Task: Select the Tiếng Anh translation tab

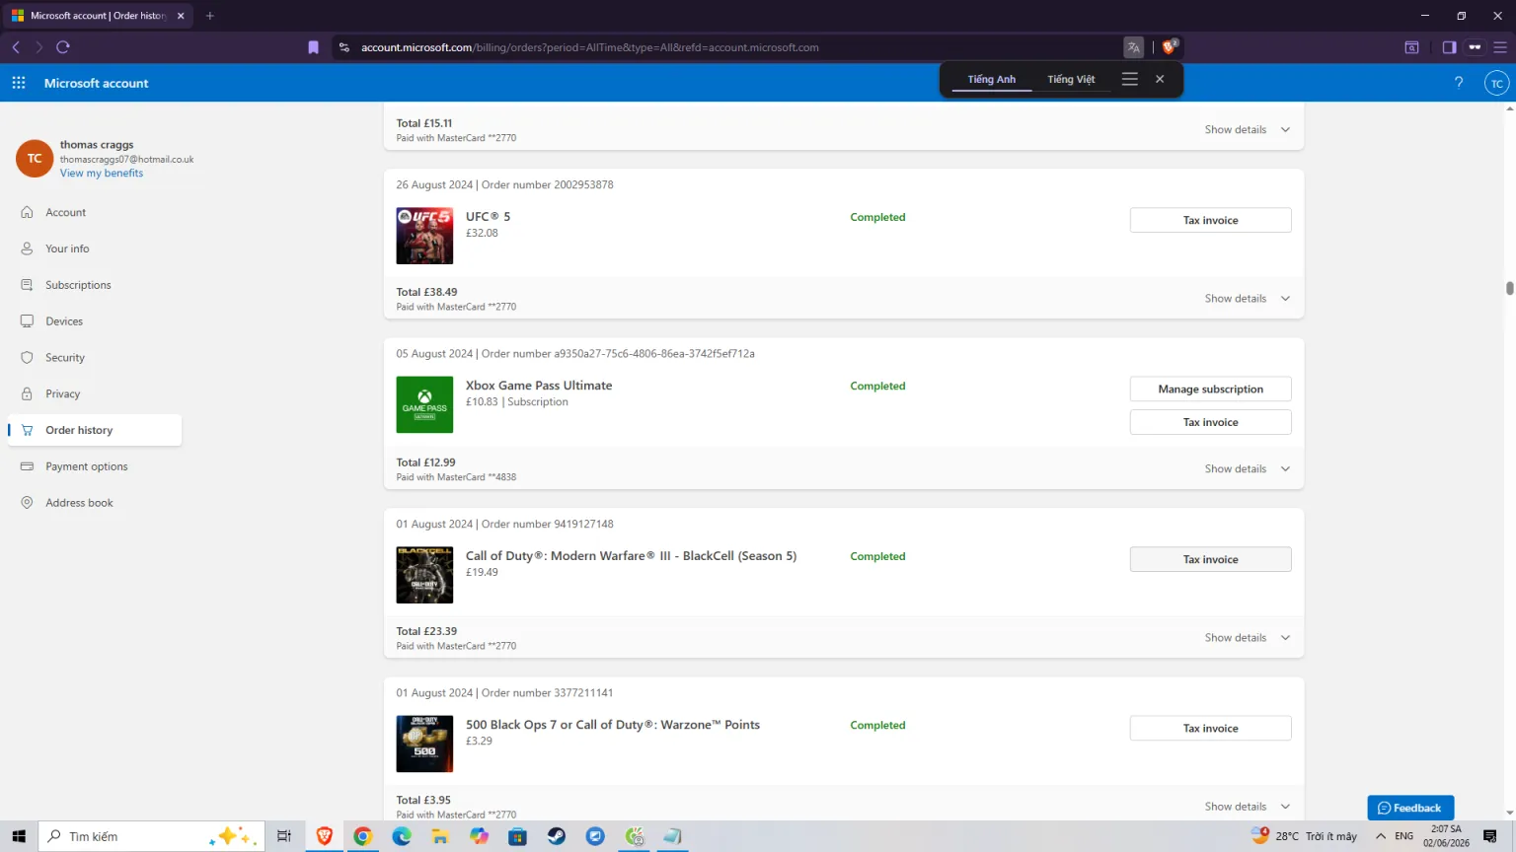Action: tap(991, 79)
